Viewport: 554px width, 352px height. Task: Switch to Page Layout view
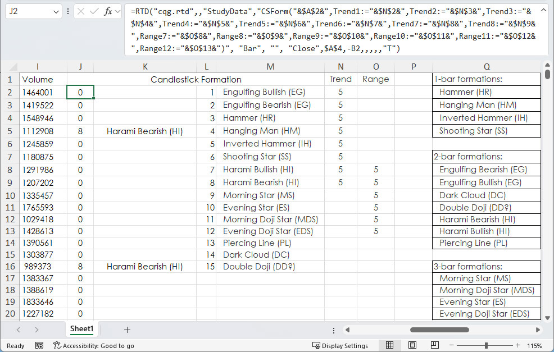point(412,346)
